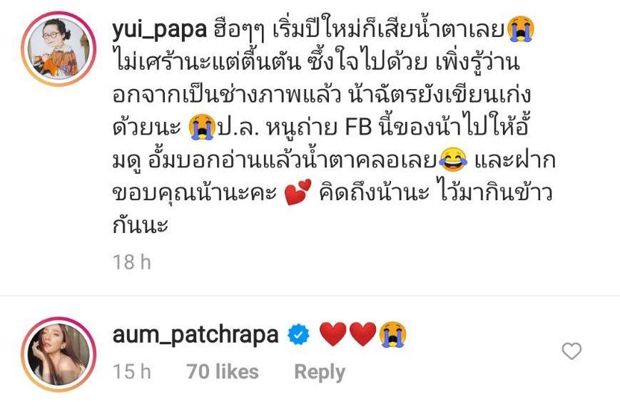This screenshot has width=620, height=409.
Task: Open aum_patchrapa's profile picture
Action: click(59, 354)
